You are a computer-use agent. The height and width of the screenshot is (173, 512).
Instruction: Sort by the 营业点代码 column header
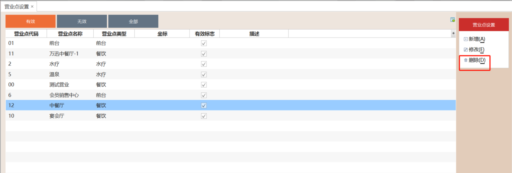26,34
